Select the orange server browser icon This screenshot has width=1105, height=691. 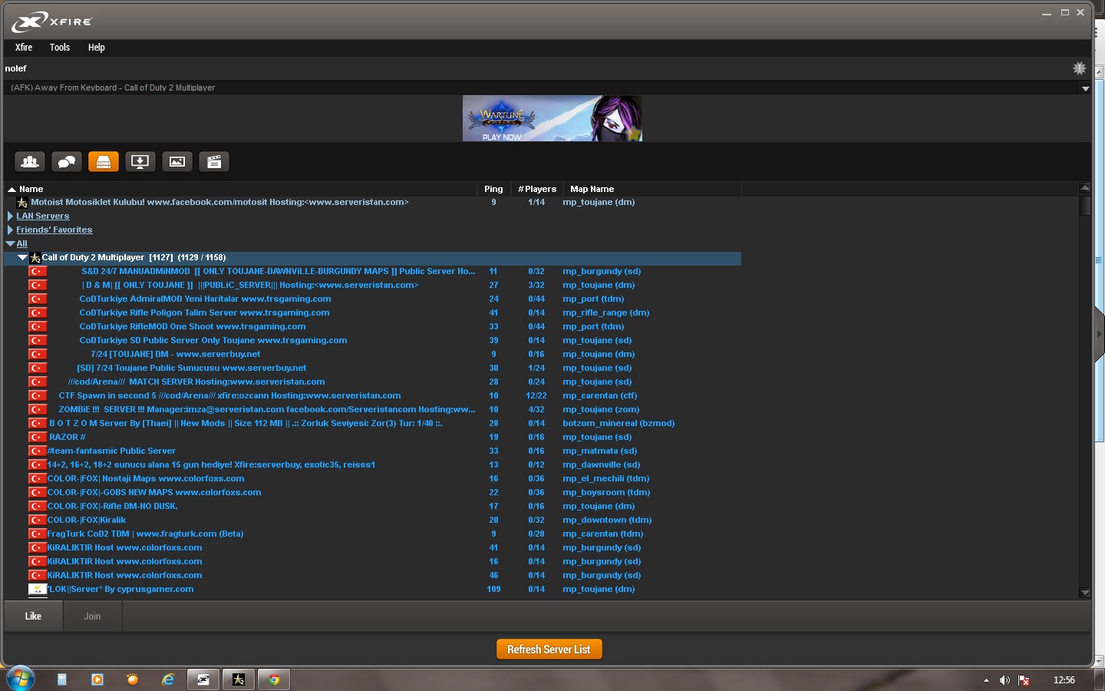click(x=104, y=161)
